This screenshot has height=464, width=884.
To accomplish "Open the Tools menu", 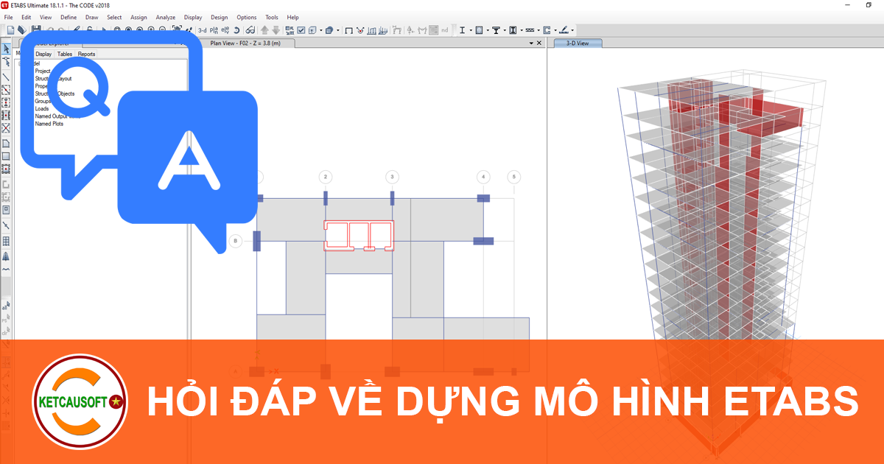I will (x=272, y=17).
